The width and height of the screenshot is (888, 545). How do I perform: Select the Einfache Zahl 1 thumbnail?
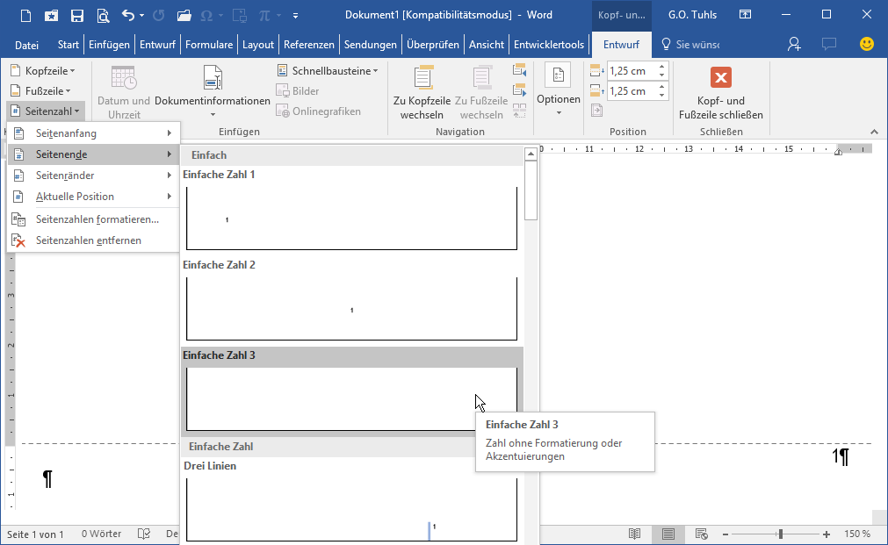coord(351,219)
